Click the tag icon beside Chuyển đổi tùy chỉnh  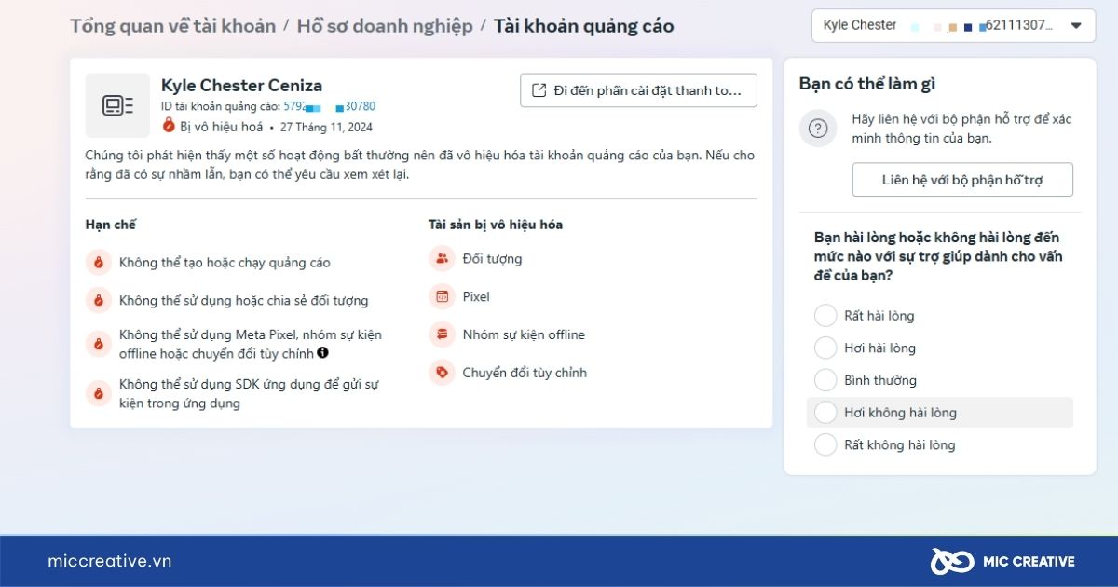coord(442,373)
